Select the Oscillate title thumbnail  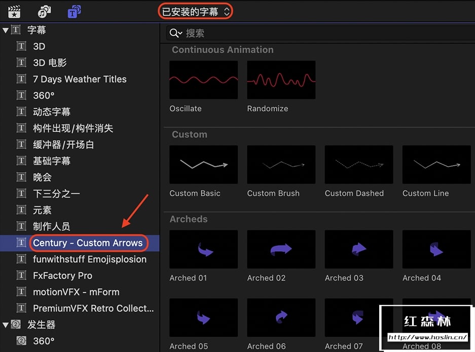coord(204,80)
